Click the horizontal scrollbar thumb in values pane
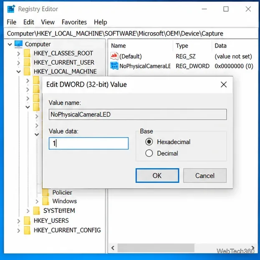 [x=156, y=248]
